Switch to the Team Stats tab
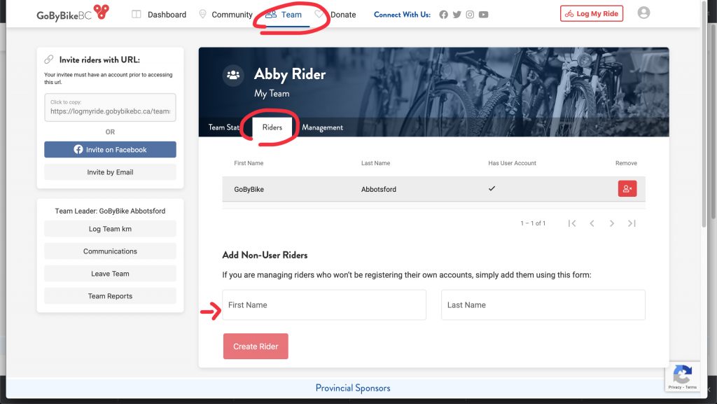717x404 pixels. pyautogui.click(x=223, y=127)
